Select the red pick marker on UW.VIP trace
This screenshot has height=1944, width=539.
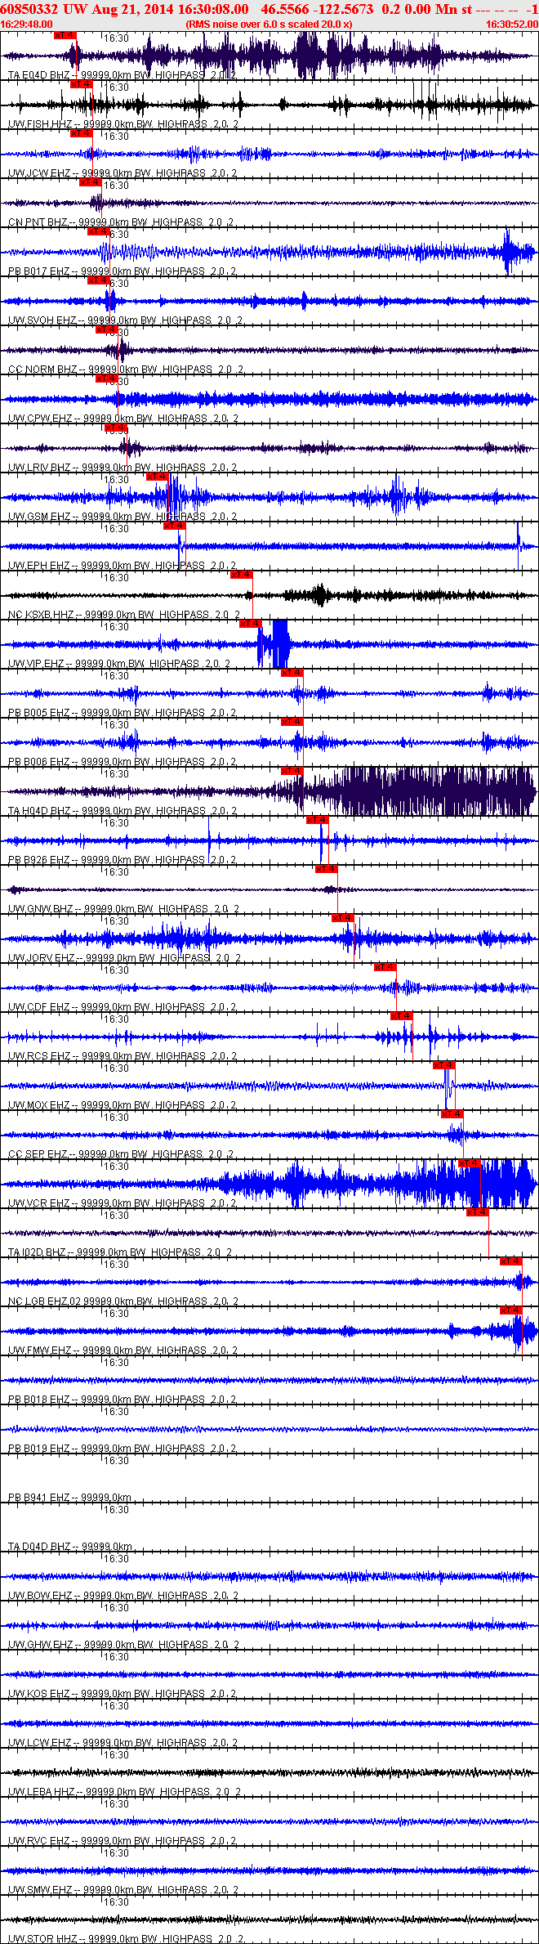pyautogui.click(x=251, y=624)
